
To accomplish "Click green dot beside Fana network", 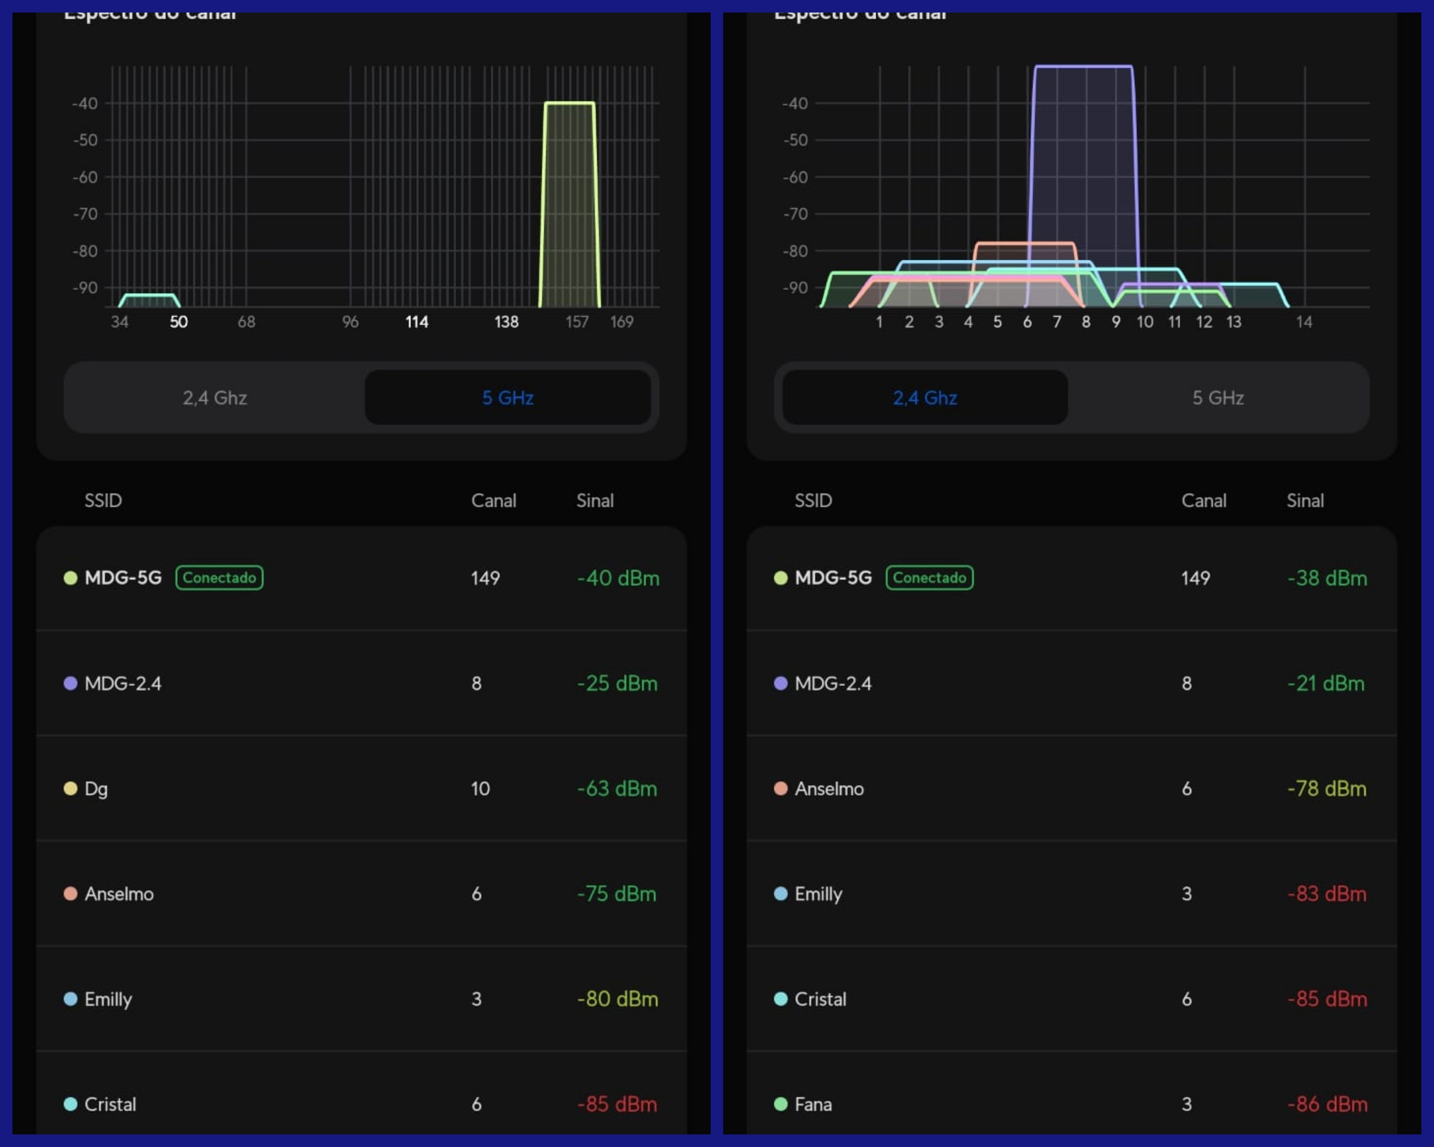I will pos(781,1104).
